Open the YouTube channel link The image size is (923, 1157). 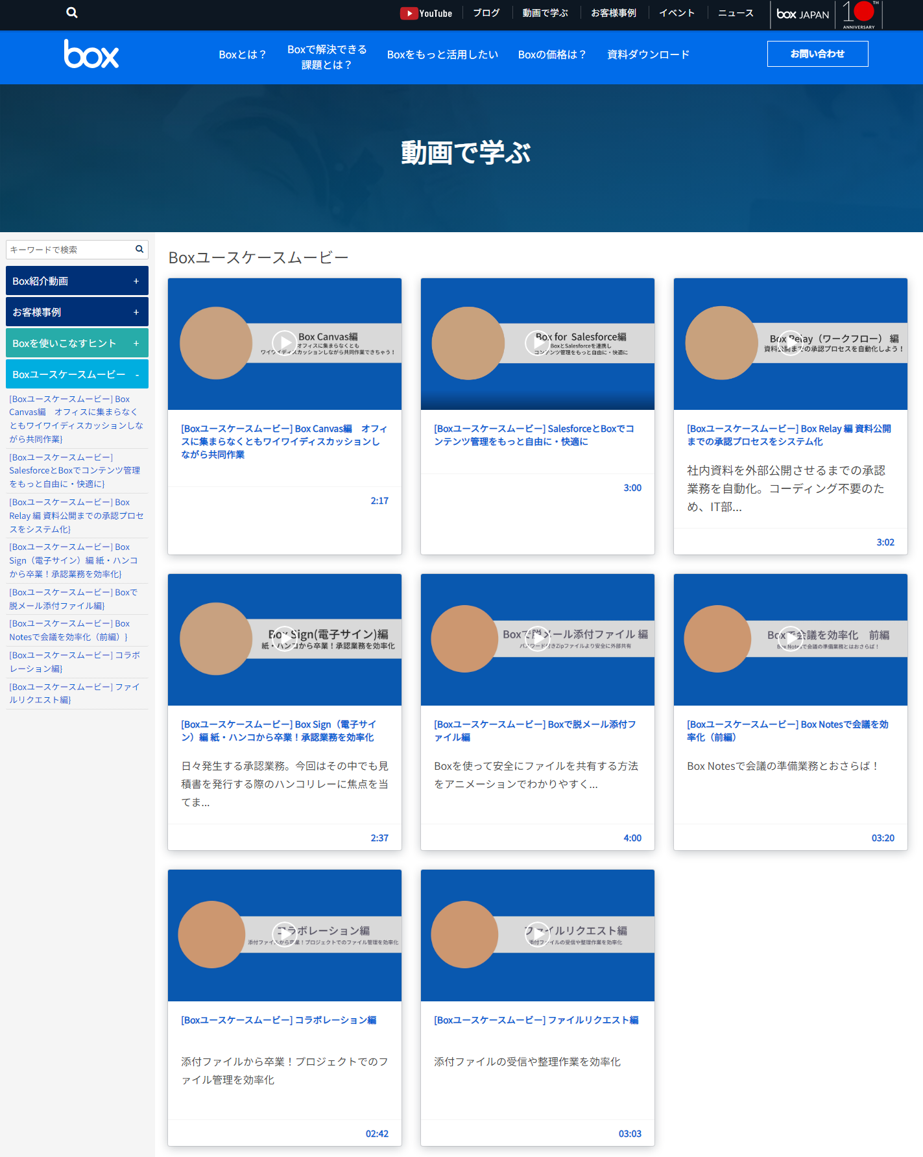coord(426,13)
